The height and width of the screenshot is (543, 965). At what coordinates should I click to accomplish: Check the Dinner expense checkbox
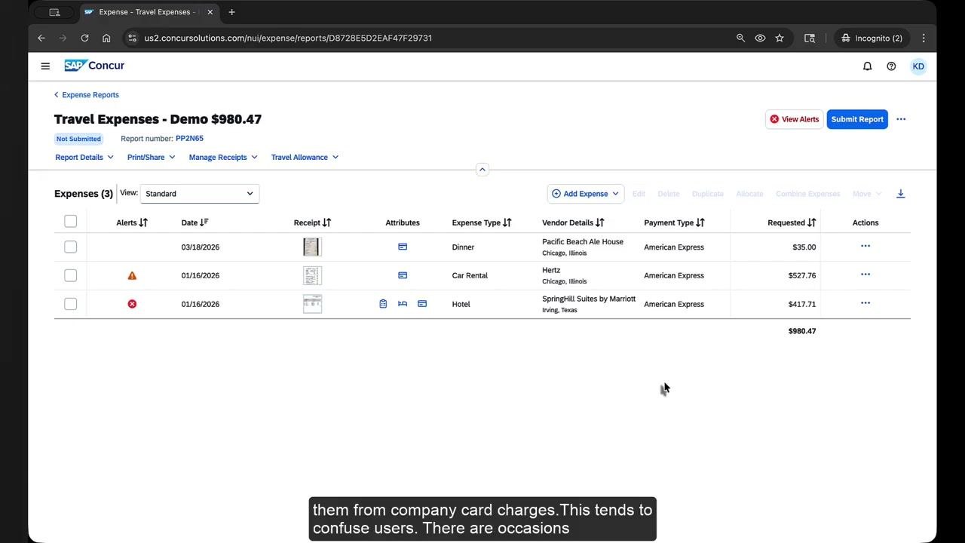coord(70,247)
